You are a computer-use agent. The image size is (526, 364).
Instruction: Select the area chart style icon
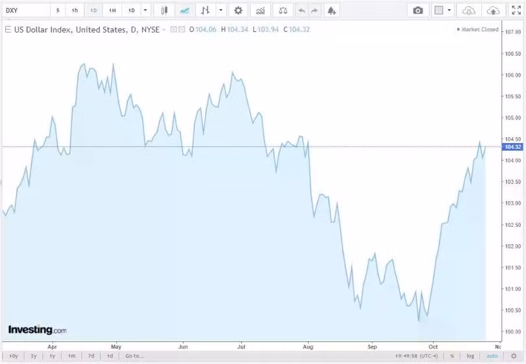point(184,10)
